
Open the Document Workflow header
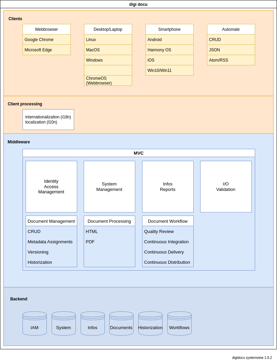coord(168,221)
